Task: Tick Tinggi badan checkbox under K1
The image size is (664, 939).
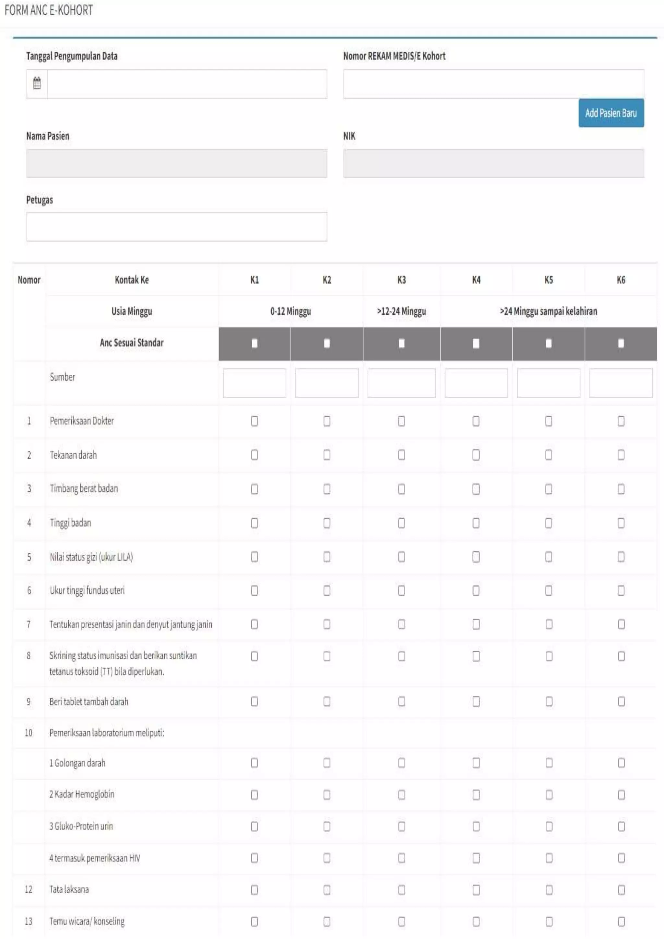Action: point(255,523)
